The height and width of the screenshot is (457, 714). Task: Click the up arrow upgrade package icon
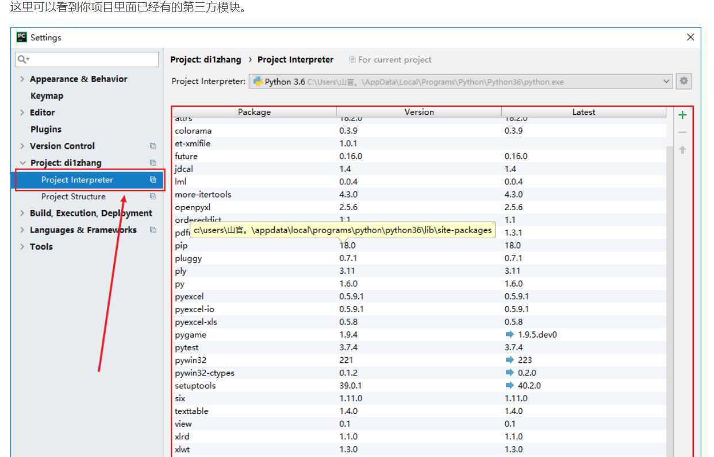pos(682,150)
